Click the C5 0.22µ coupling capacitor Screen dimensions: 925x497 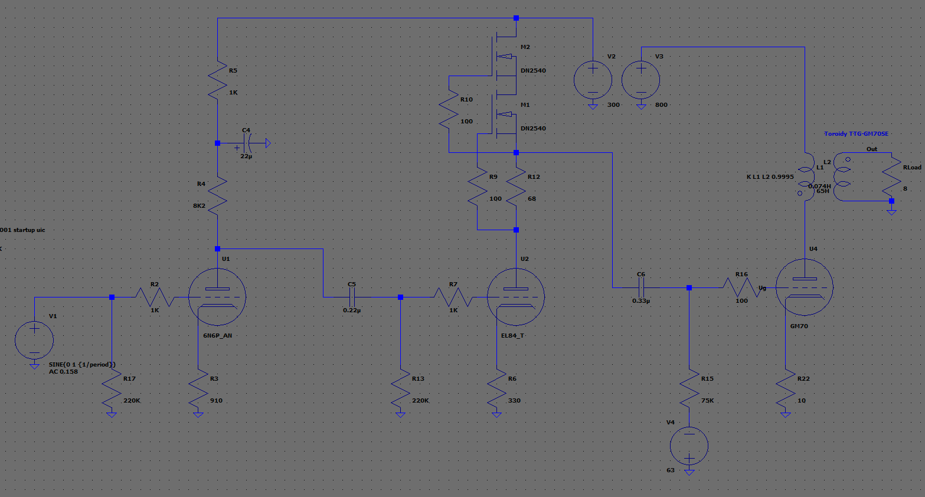pos(352,297)
